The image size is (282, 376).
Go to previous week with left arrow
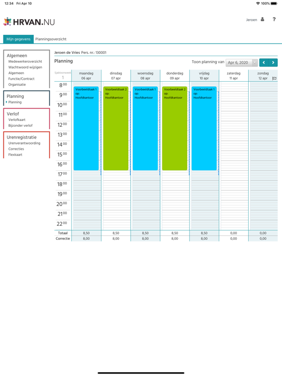[x=264, y=63]
